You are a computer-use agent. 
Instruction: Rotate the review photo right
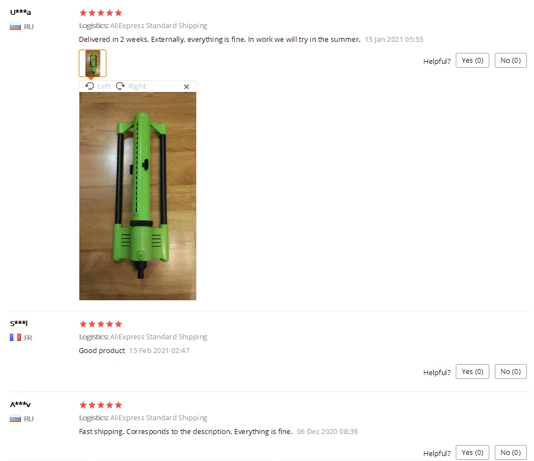(x=131, y=86)
